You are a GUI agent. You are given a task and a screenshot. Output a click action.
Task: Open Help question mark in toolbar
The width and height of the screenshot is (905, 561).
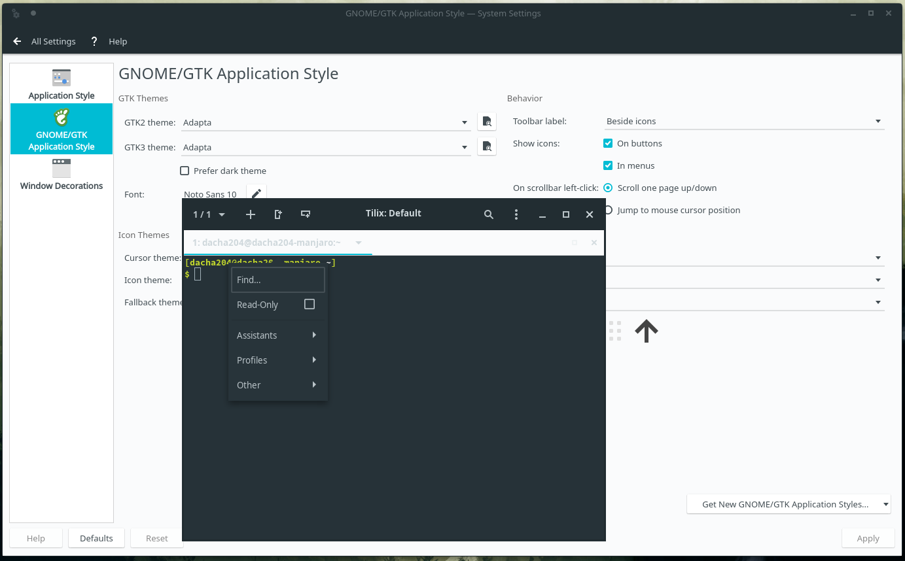coord(94,41)
